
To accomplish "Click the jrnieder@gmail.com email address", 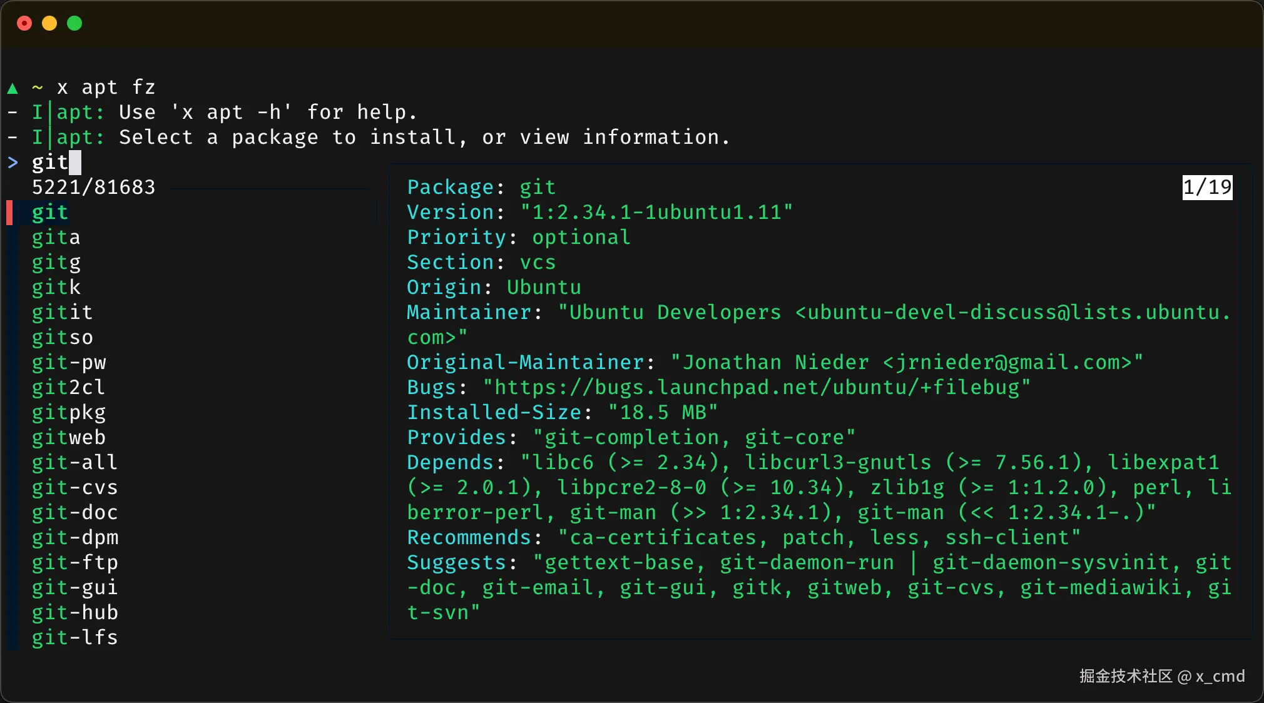I will pyautogui.click(x=1007, y=363).
